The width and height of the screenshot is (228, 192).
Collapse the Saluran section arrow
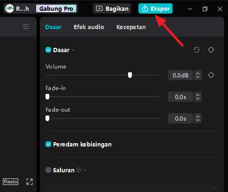click(x=85, y=170)
